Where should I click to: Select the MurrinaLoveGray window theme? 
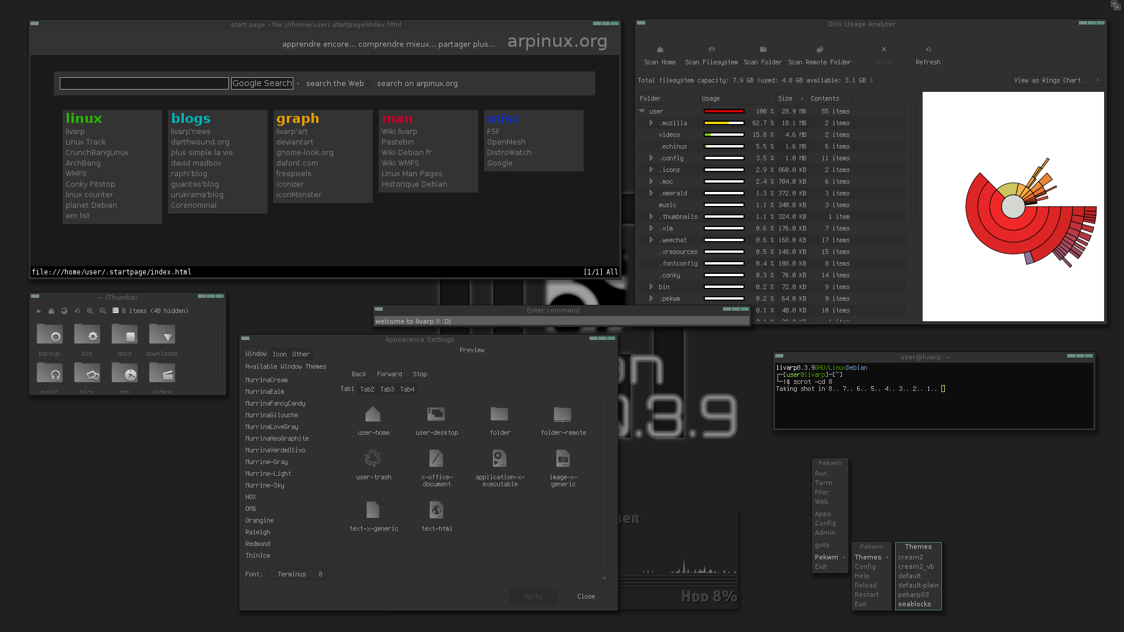(272, 427)
